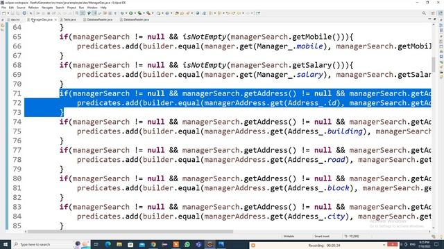The height and width of the screenshot is (249, 444).
Task: Open the Edit menu
Action: [11, 8]
